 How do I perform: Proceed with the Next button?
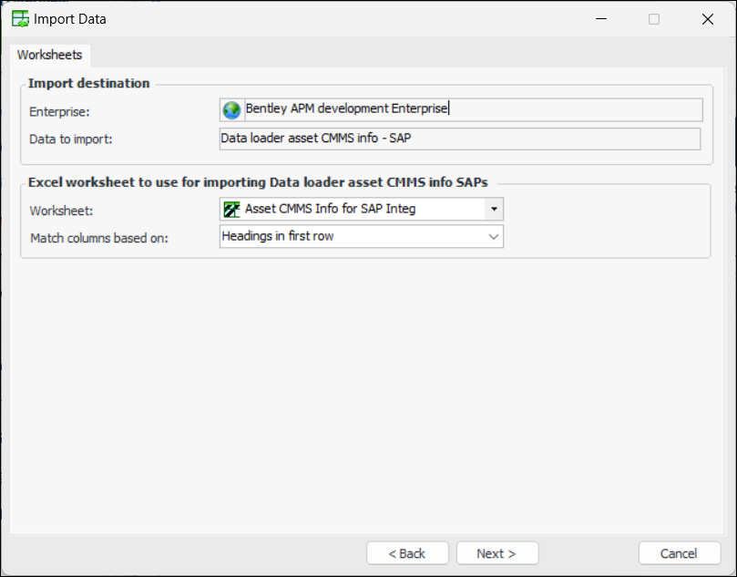click(x=496, y=553)
